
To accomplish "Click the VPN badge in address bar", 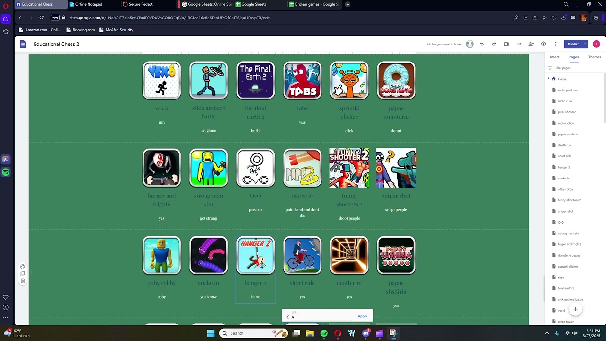I will (55, 18).
